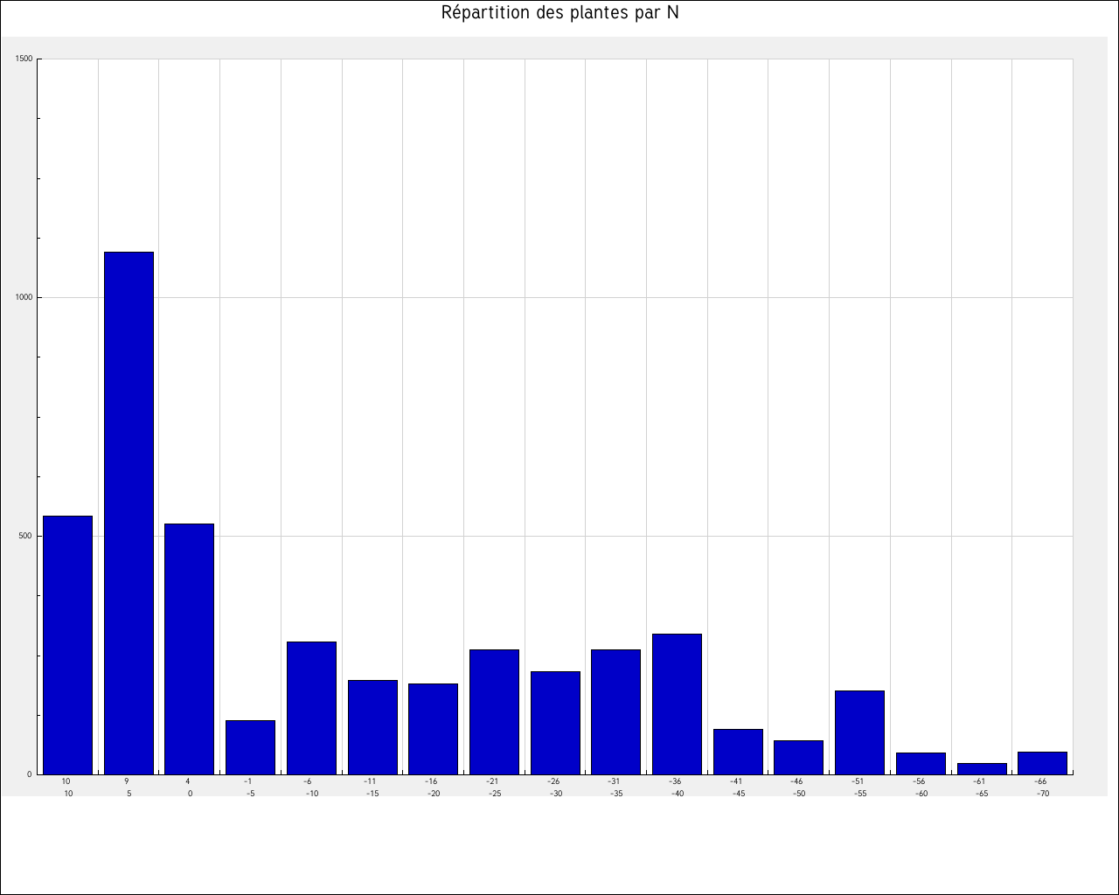Click the bar for range -6 to -10
Screen dimensions: 1119x895
click(x=311, y=708)
